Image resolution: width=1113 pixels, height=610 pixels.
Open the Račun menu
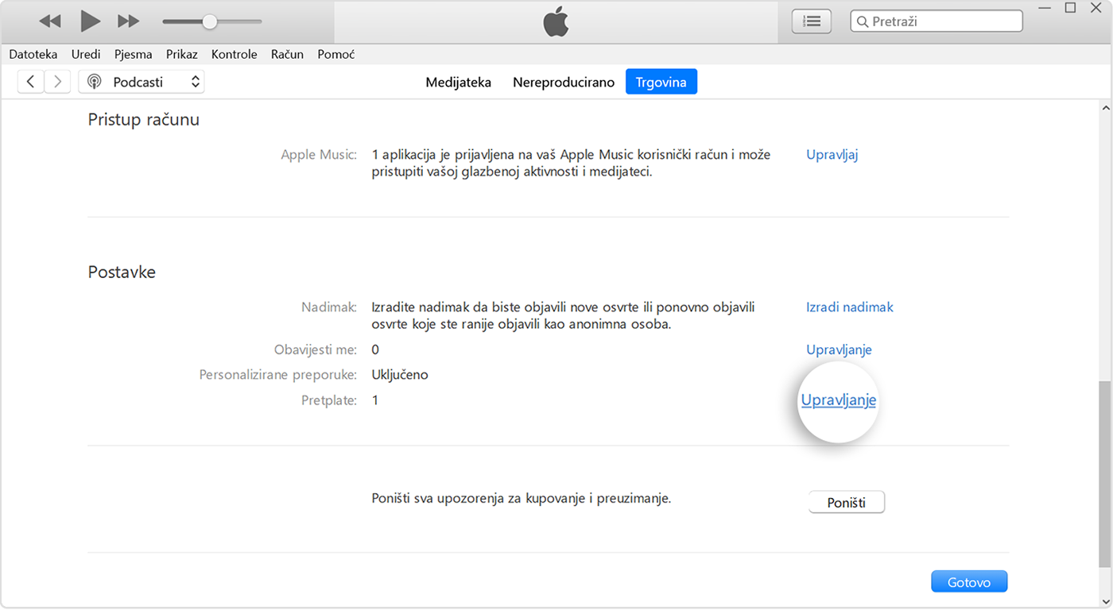(287, 54)
